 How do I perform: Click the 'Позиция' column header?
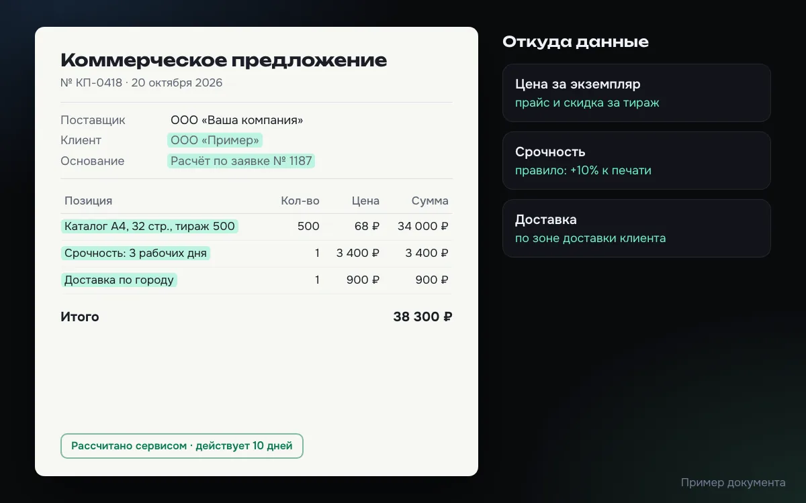(88, 201)
